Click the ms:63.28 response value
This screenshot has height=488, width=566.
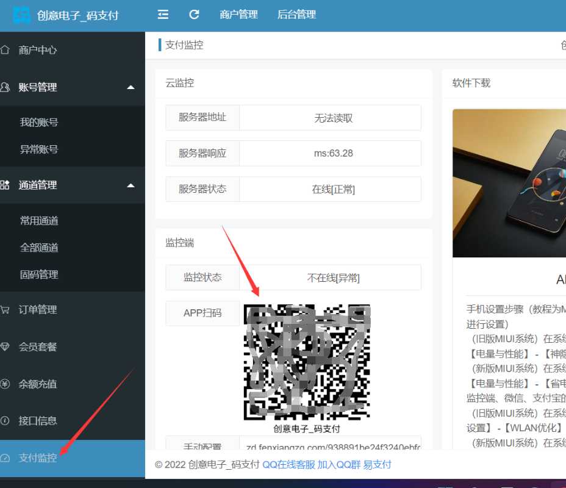tap(330, 153)
